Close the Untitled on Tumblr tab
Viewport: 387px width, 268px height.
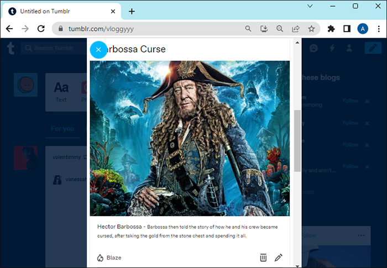click(113, 12)
